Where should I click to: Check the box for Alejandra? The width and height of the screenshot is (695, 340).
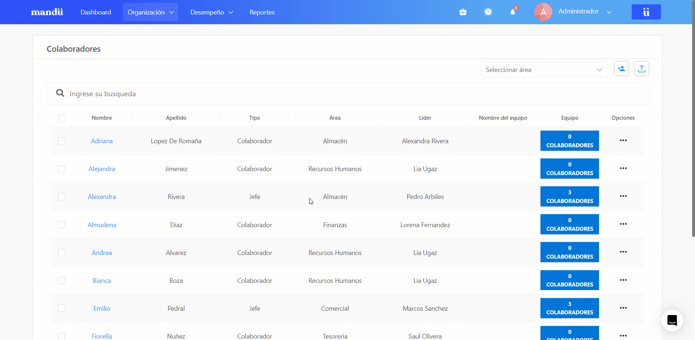[x=62, y=169]
